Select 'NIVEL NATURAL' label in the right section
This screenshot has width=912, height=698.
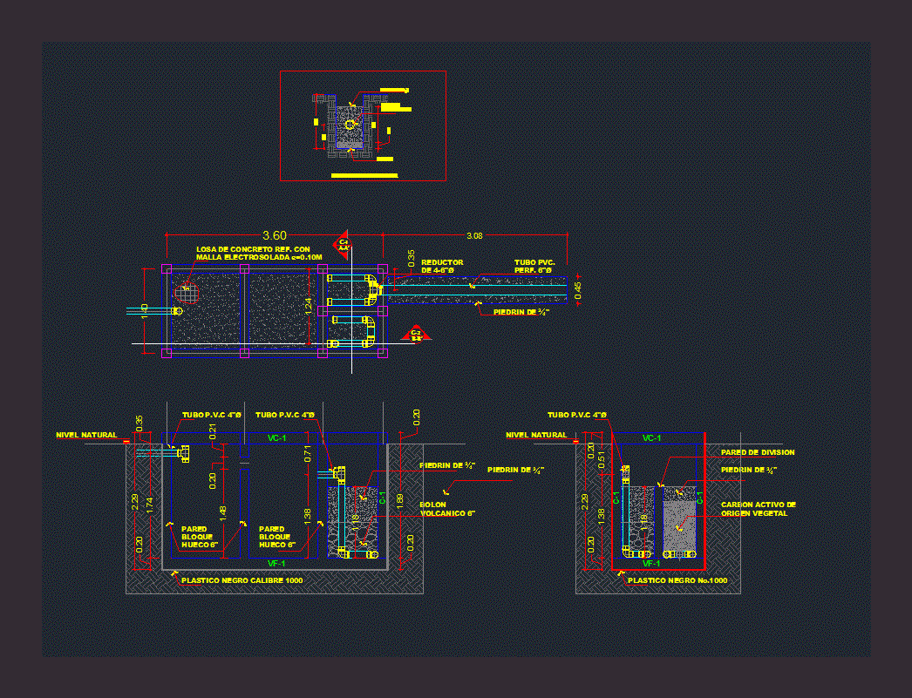click(536, 435)
